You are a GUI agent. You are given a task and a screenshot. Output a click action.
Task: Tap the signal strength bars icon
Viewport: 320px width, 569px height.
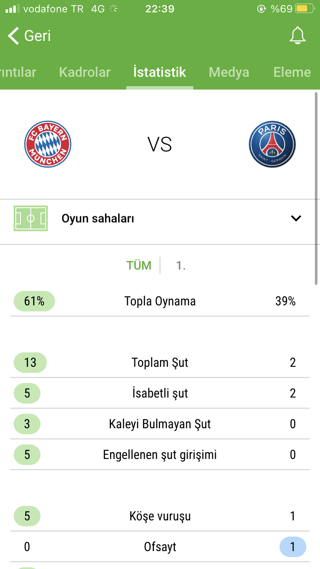12,9
